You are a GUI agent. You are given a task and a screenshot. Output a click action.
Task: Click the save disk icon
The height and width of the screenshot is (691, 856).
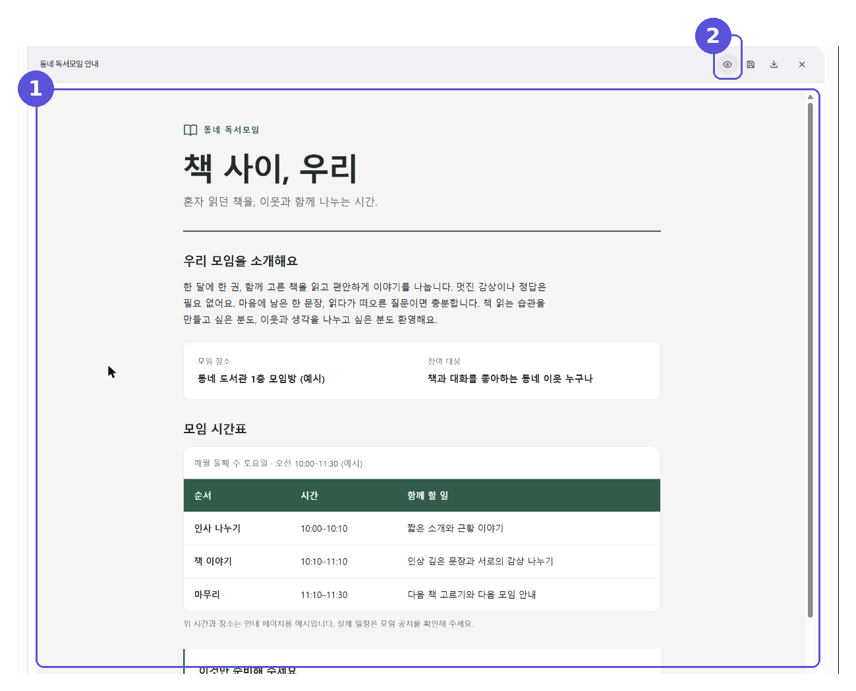pos(751,65)
